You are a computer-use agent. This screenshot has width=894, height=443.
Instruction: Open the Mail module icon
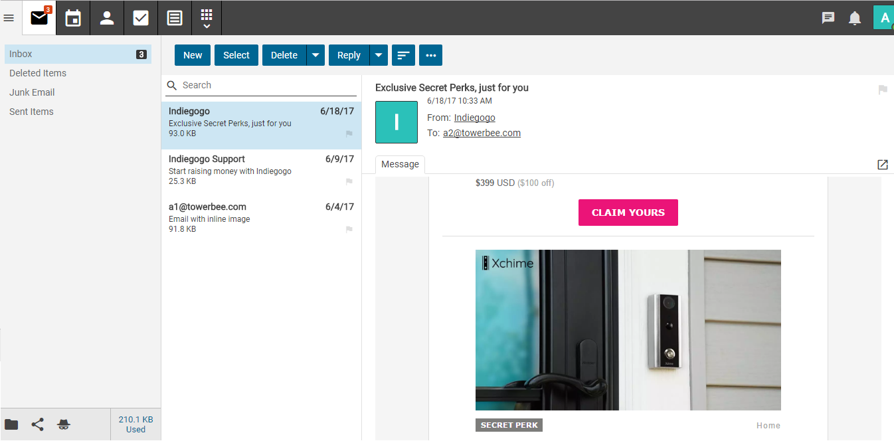click(x=39, y=18)
